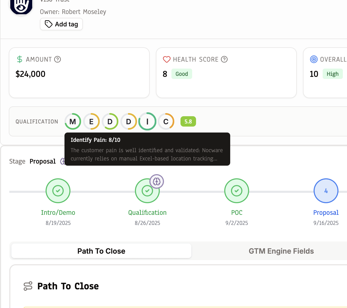
Task: Select the Intro/Demo stage marker
Action: tap(58, 191)
